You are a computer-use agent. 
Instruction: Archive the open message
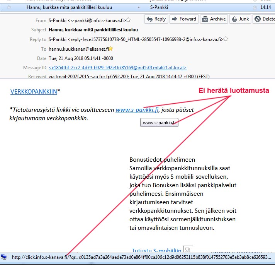[x=214, y=19]
